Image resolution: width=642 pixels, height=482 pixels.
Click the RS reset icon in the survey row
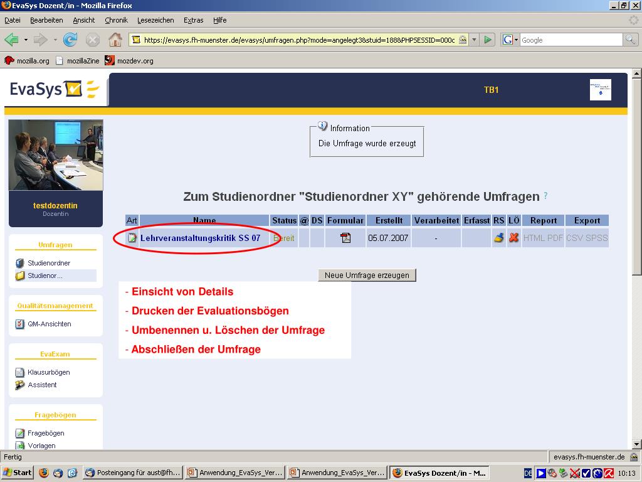point(498,238)
